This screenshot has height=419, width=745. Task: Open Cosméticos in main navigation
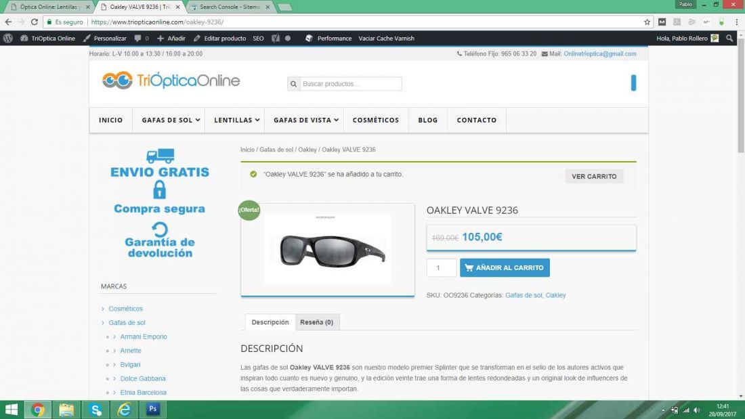pos(376,120)
